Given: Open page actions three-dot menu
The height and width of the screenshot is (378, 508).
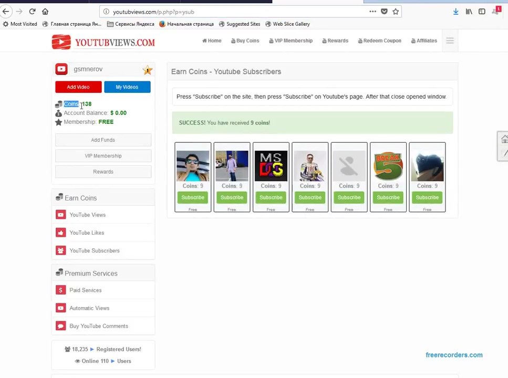Looking at the screenshot, I should point(372,12).
